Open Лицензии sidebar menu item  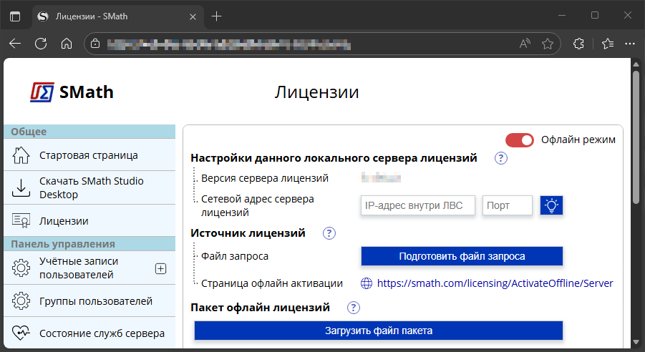pyautogui.click(x=89, y=221)
